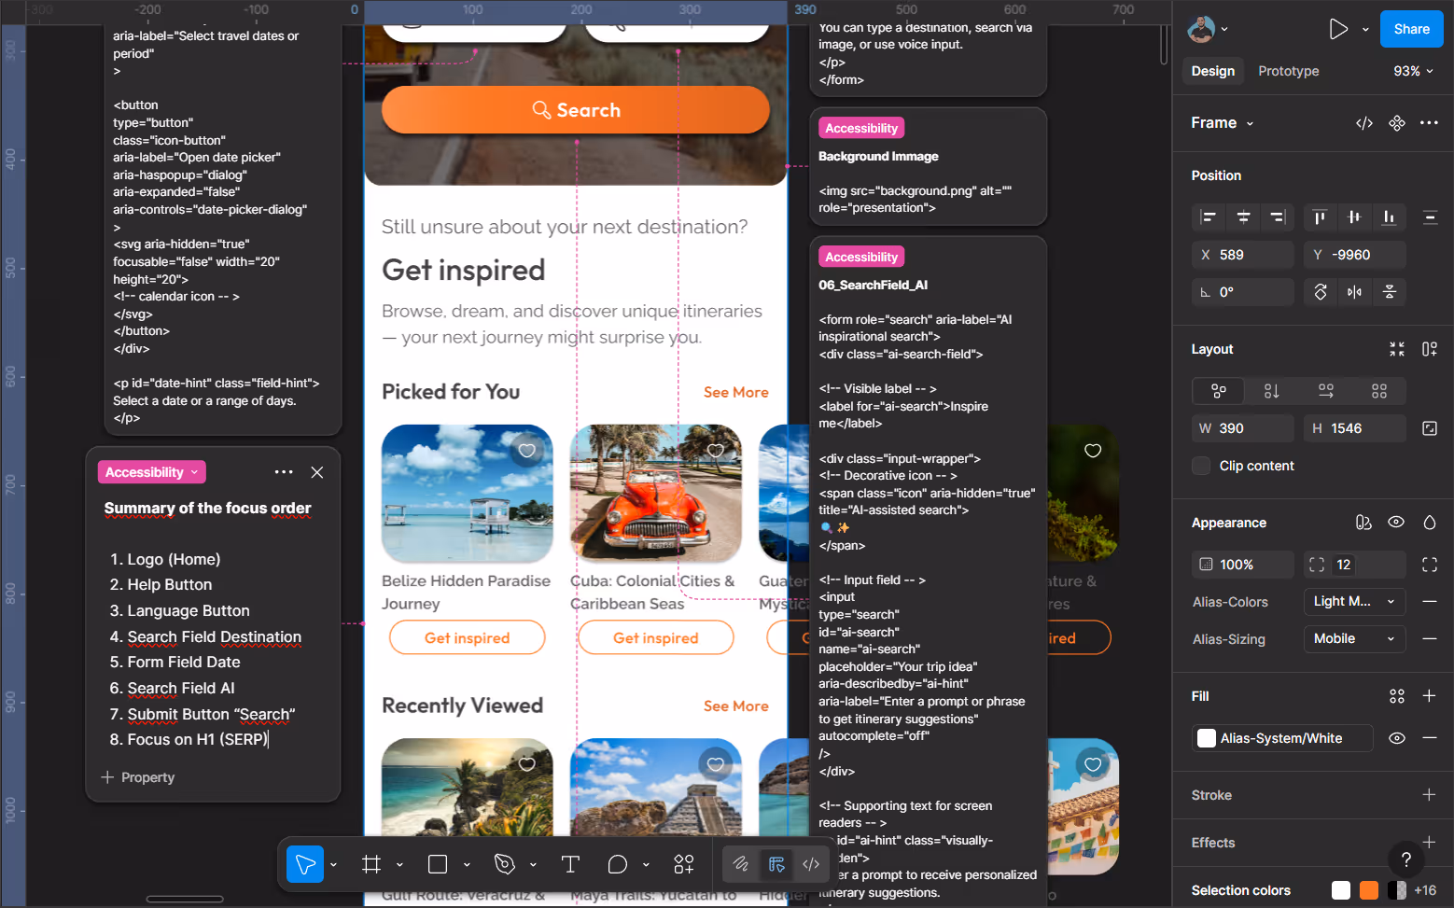Open Frame code view icon
The width and height of the screenshot is (1454, 908).
coord(1364,123)
